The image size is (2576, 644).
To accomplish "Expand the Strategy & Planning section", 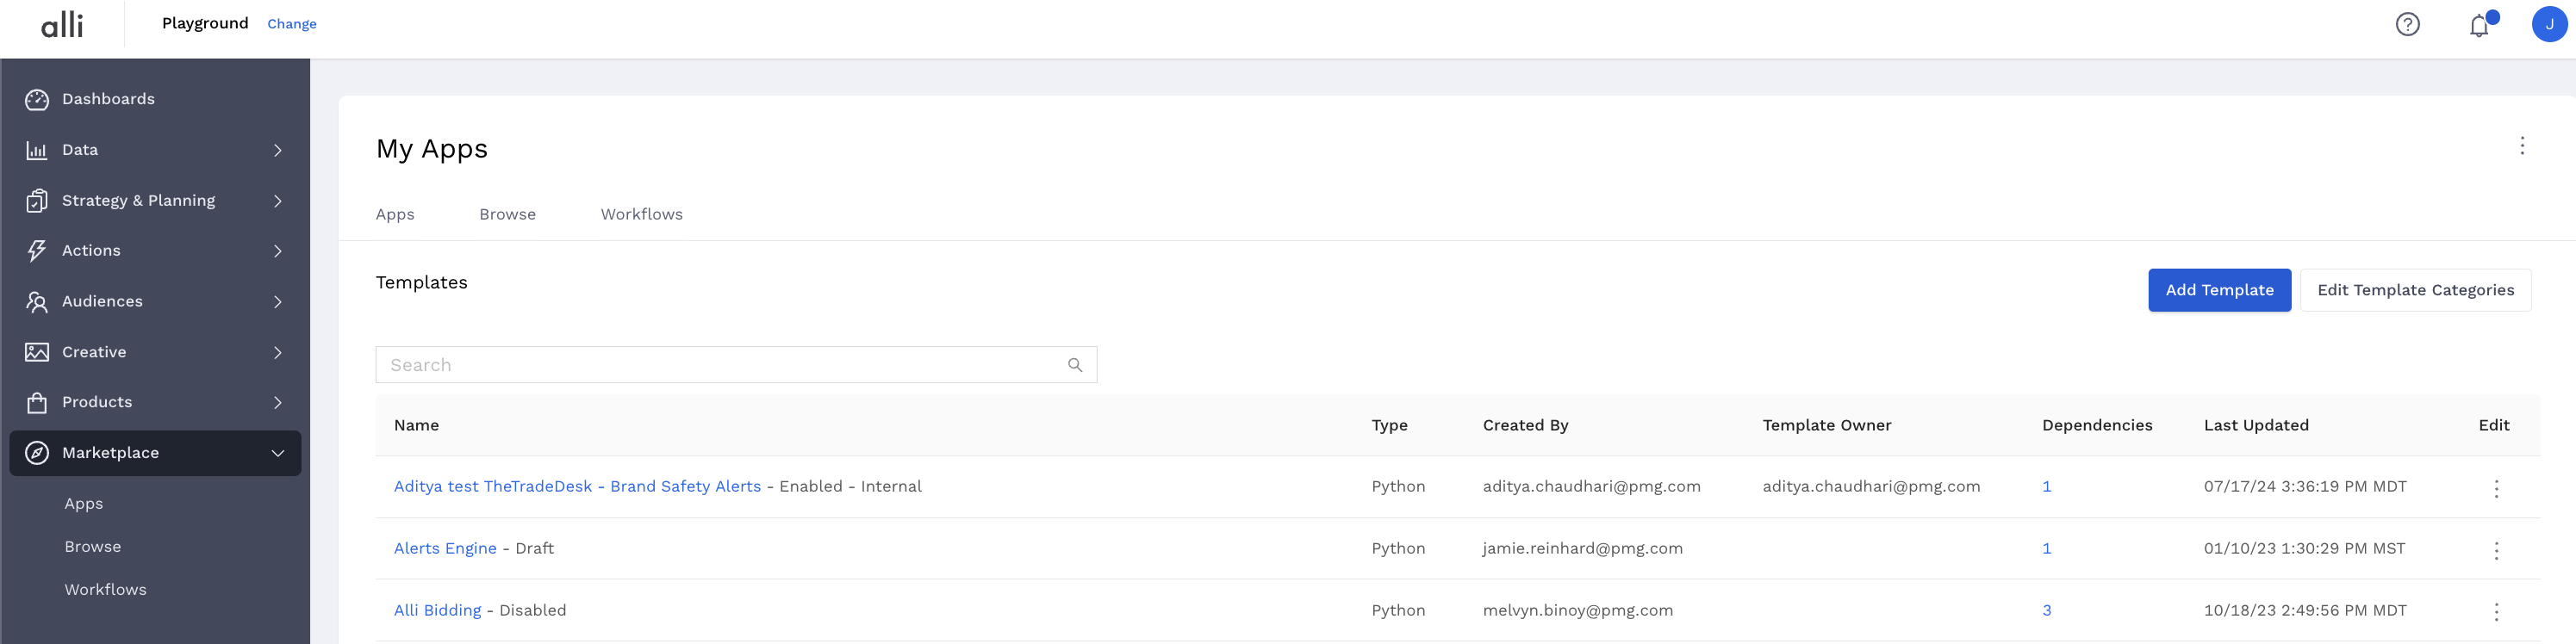I will coord(155,201).
